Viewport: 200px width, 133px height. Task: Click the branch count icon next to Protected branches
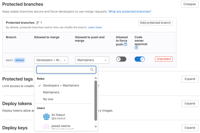click(x=37, y=23)
